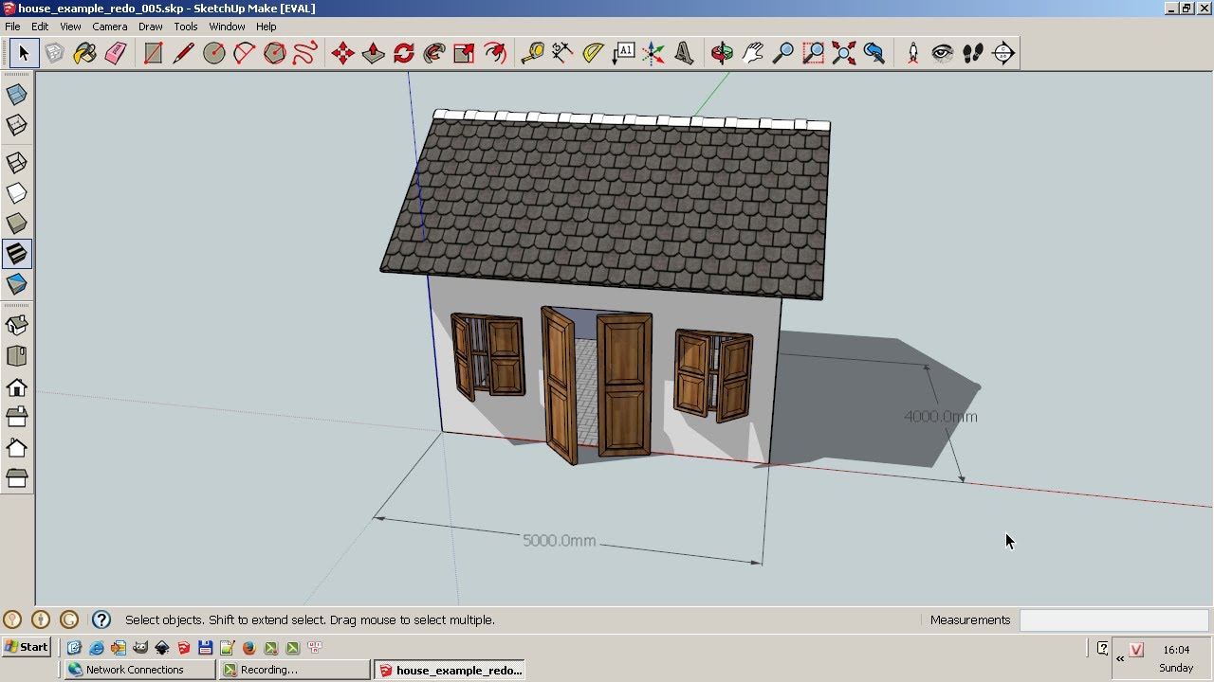
Task: Open the Instructor help icon
Action: click(x=101, y=620)
